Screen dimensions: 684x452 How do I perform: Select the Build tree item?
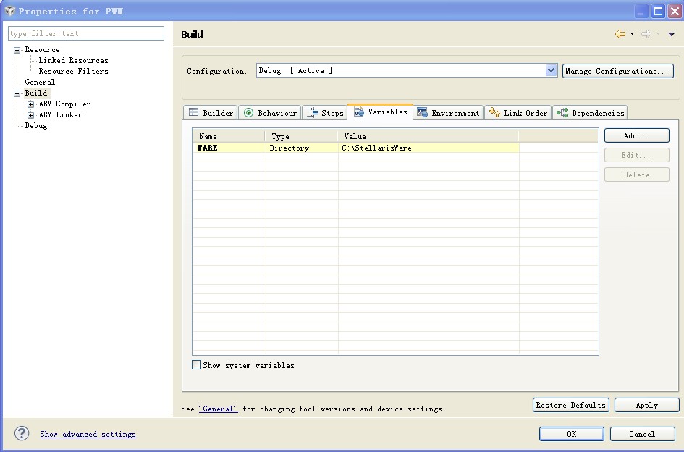(35, 93)
